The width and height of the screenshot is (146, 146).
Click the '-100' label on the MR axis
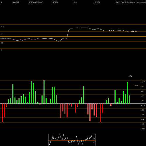click(143, 129)
